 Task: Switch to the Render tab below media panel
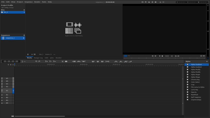coord(58,58)
